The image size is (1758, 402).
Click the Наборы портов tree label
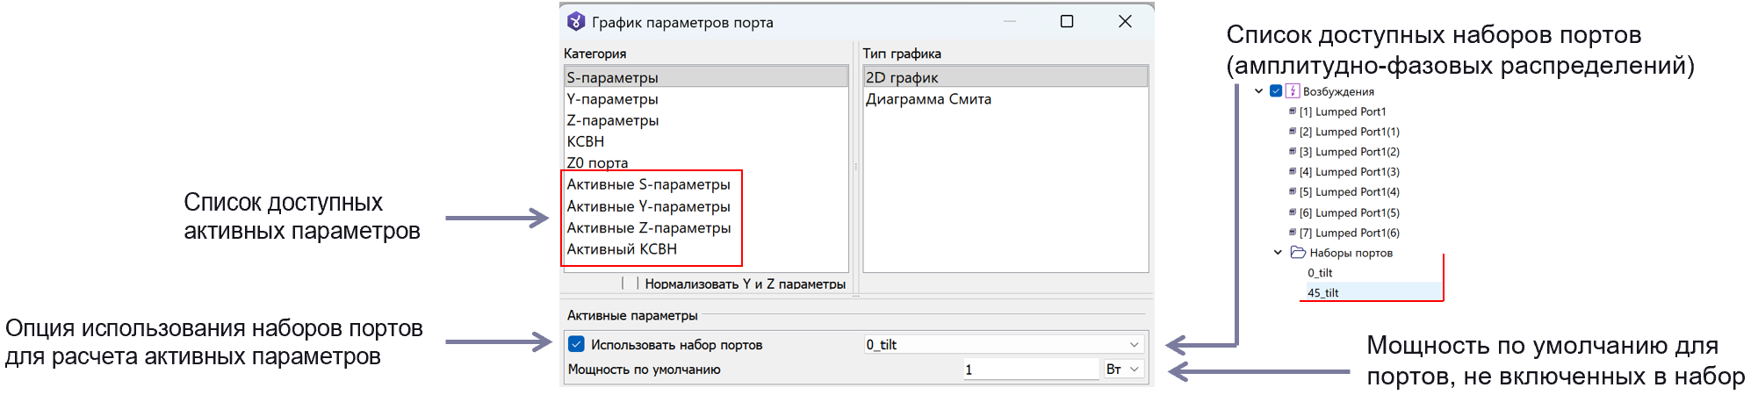1351,253
